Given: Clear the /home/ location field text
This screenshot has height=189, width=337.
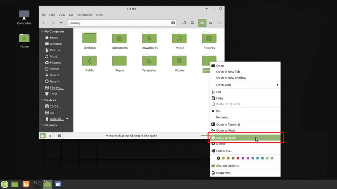Looking at the screenshot, I should 173,23.
